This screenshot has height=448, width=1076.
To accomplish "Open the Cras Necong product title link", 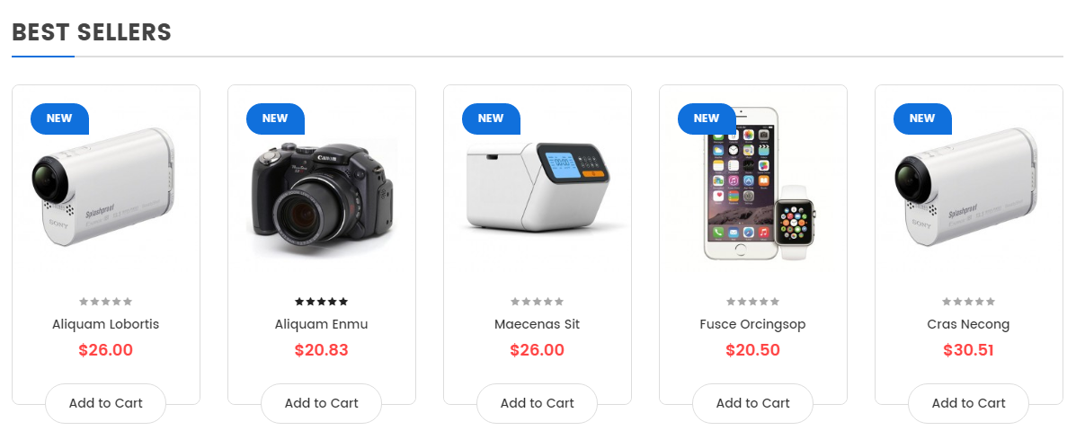I will pos(968,325).
